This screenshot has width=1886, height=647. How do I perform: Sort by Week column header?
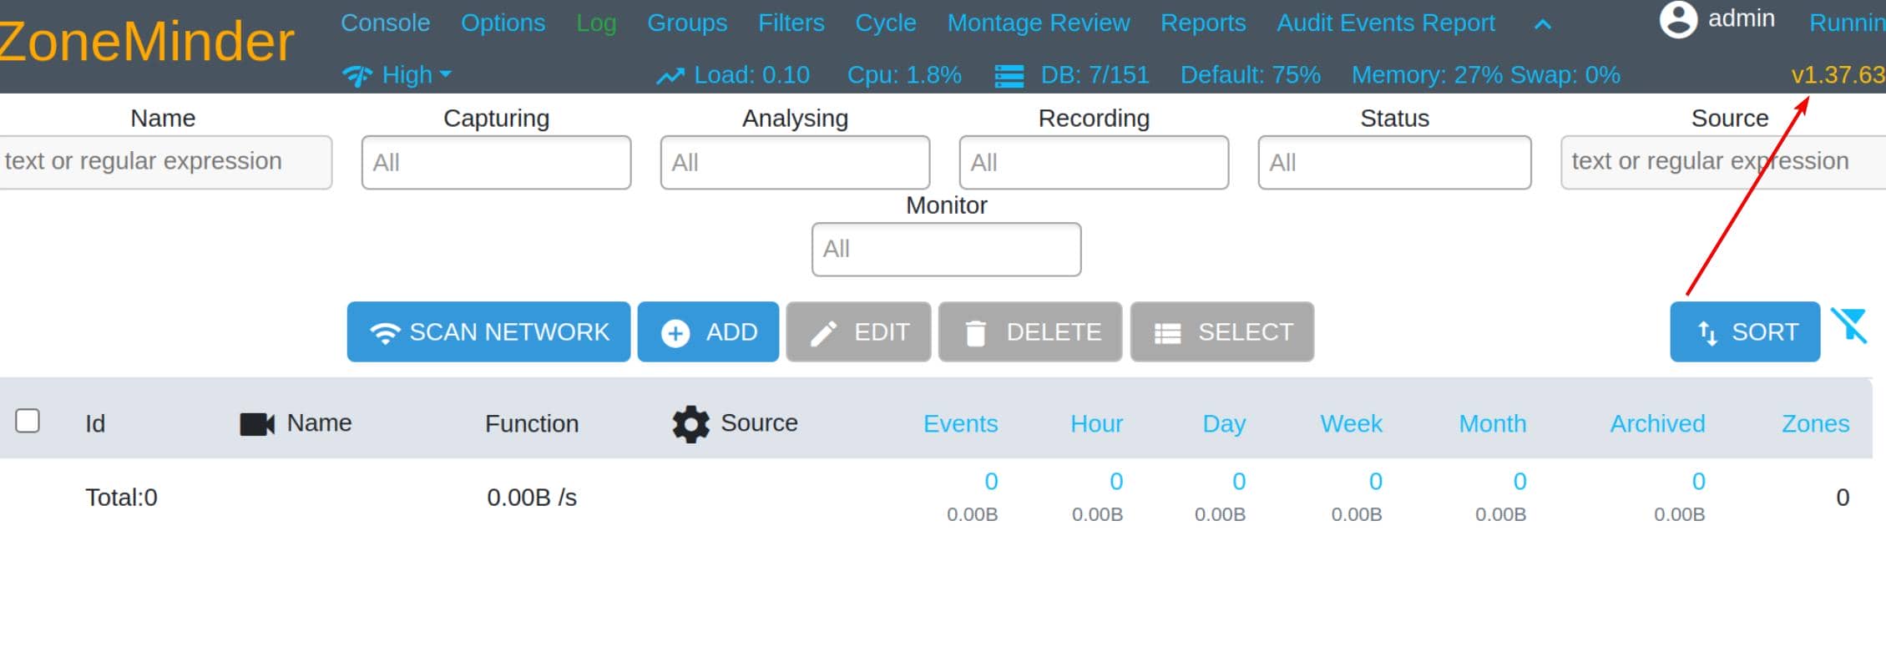point(1351,424)
